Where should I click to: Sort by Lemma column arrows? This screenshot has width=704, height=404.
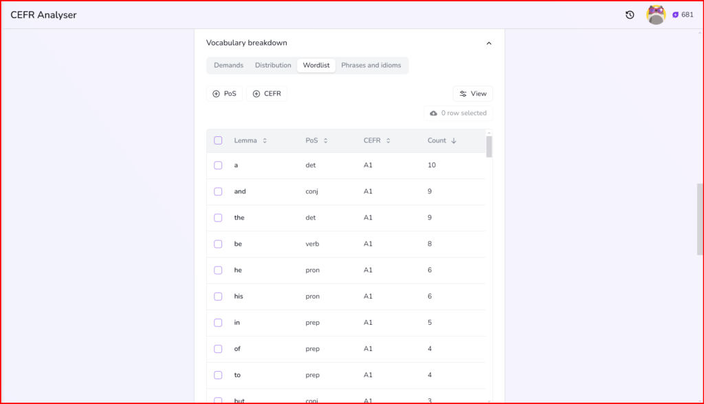(x=265, y=140)
